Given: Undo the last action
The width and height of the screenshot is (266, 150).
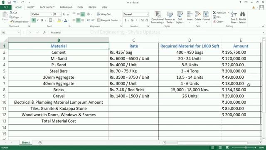Looking at the screenshot, I should [x=15, y=2].
